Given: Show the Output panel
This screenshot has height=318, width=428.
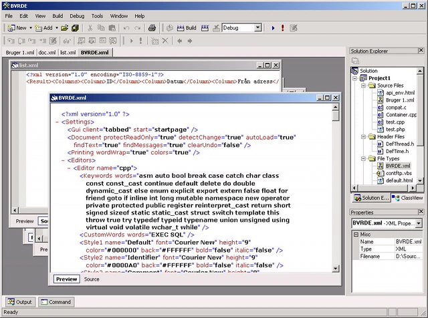Looking at the screenshot, I should (x=20, y=302).
